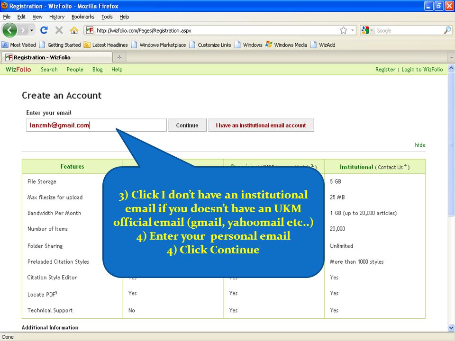The height and width of the screenshot is (341, 455).
Task: Click the Additional Information heading
Action: (x=50, y=327)
